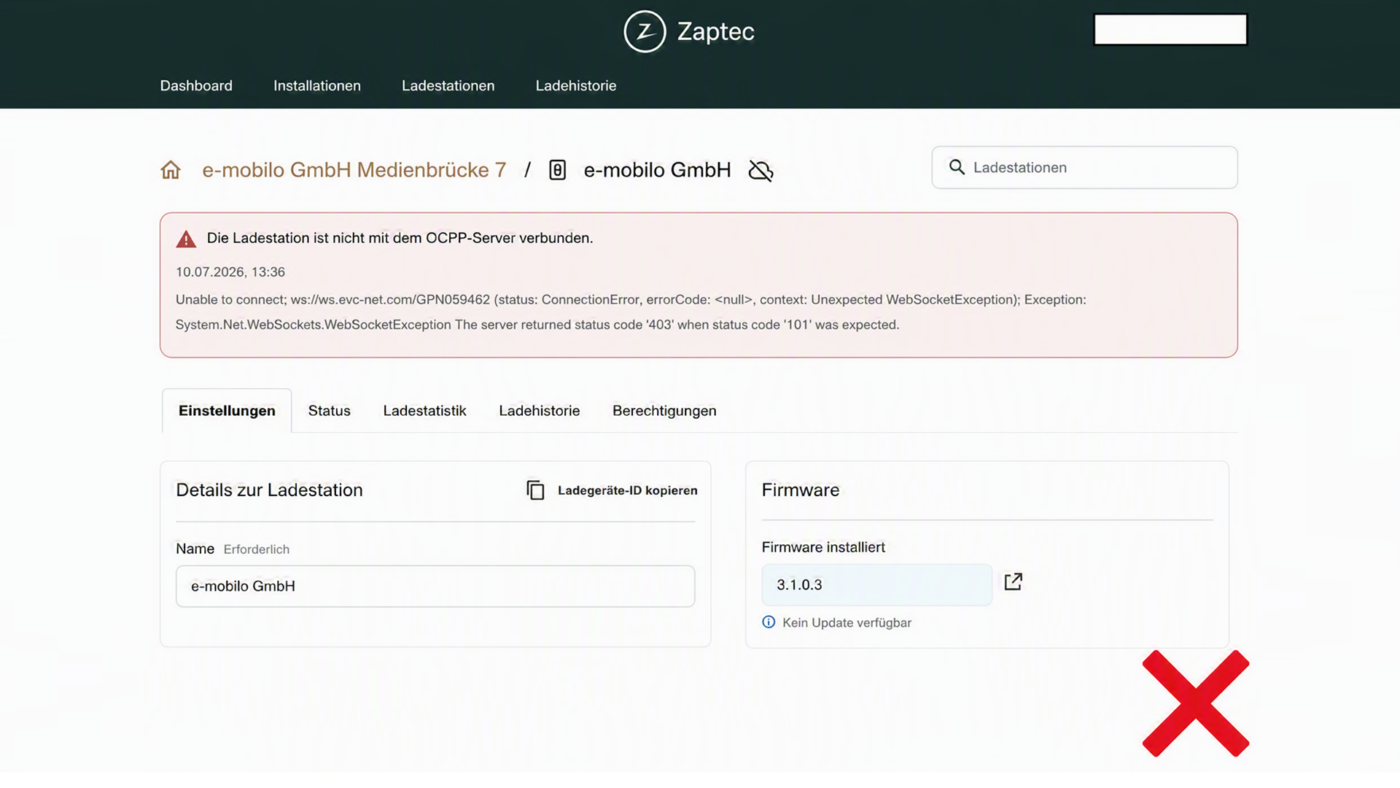Click the Firmware panel heading
Image resolution: width=1400 pixels, height=788 pixels.
801,490
